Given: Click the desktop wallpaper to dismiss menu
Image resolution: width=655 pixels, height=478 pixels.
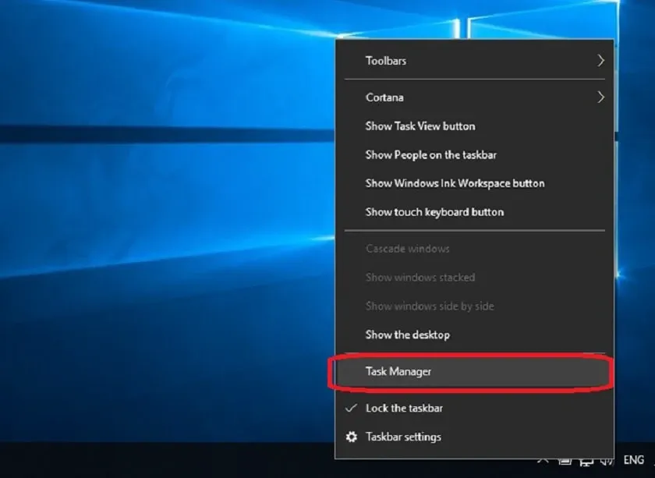Looking at the screenshot, I should coord(156,234).
